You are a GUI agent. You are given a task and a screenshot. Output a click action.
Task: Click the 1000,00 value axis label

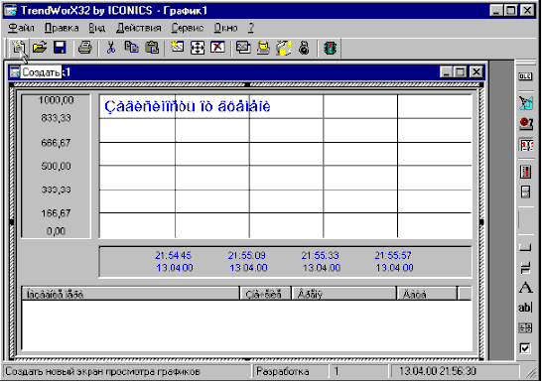click(56, 100)
